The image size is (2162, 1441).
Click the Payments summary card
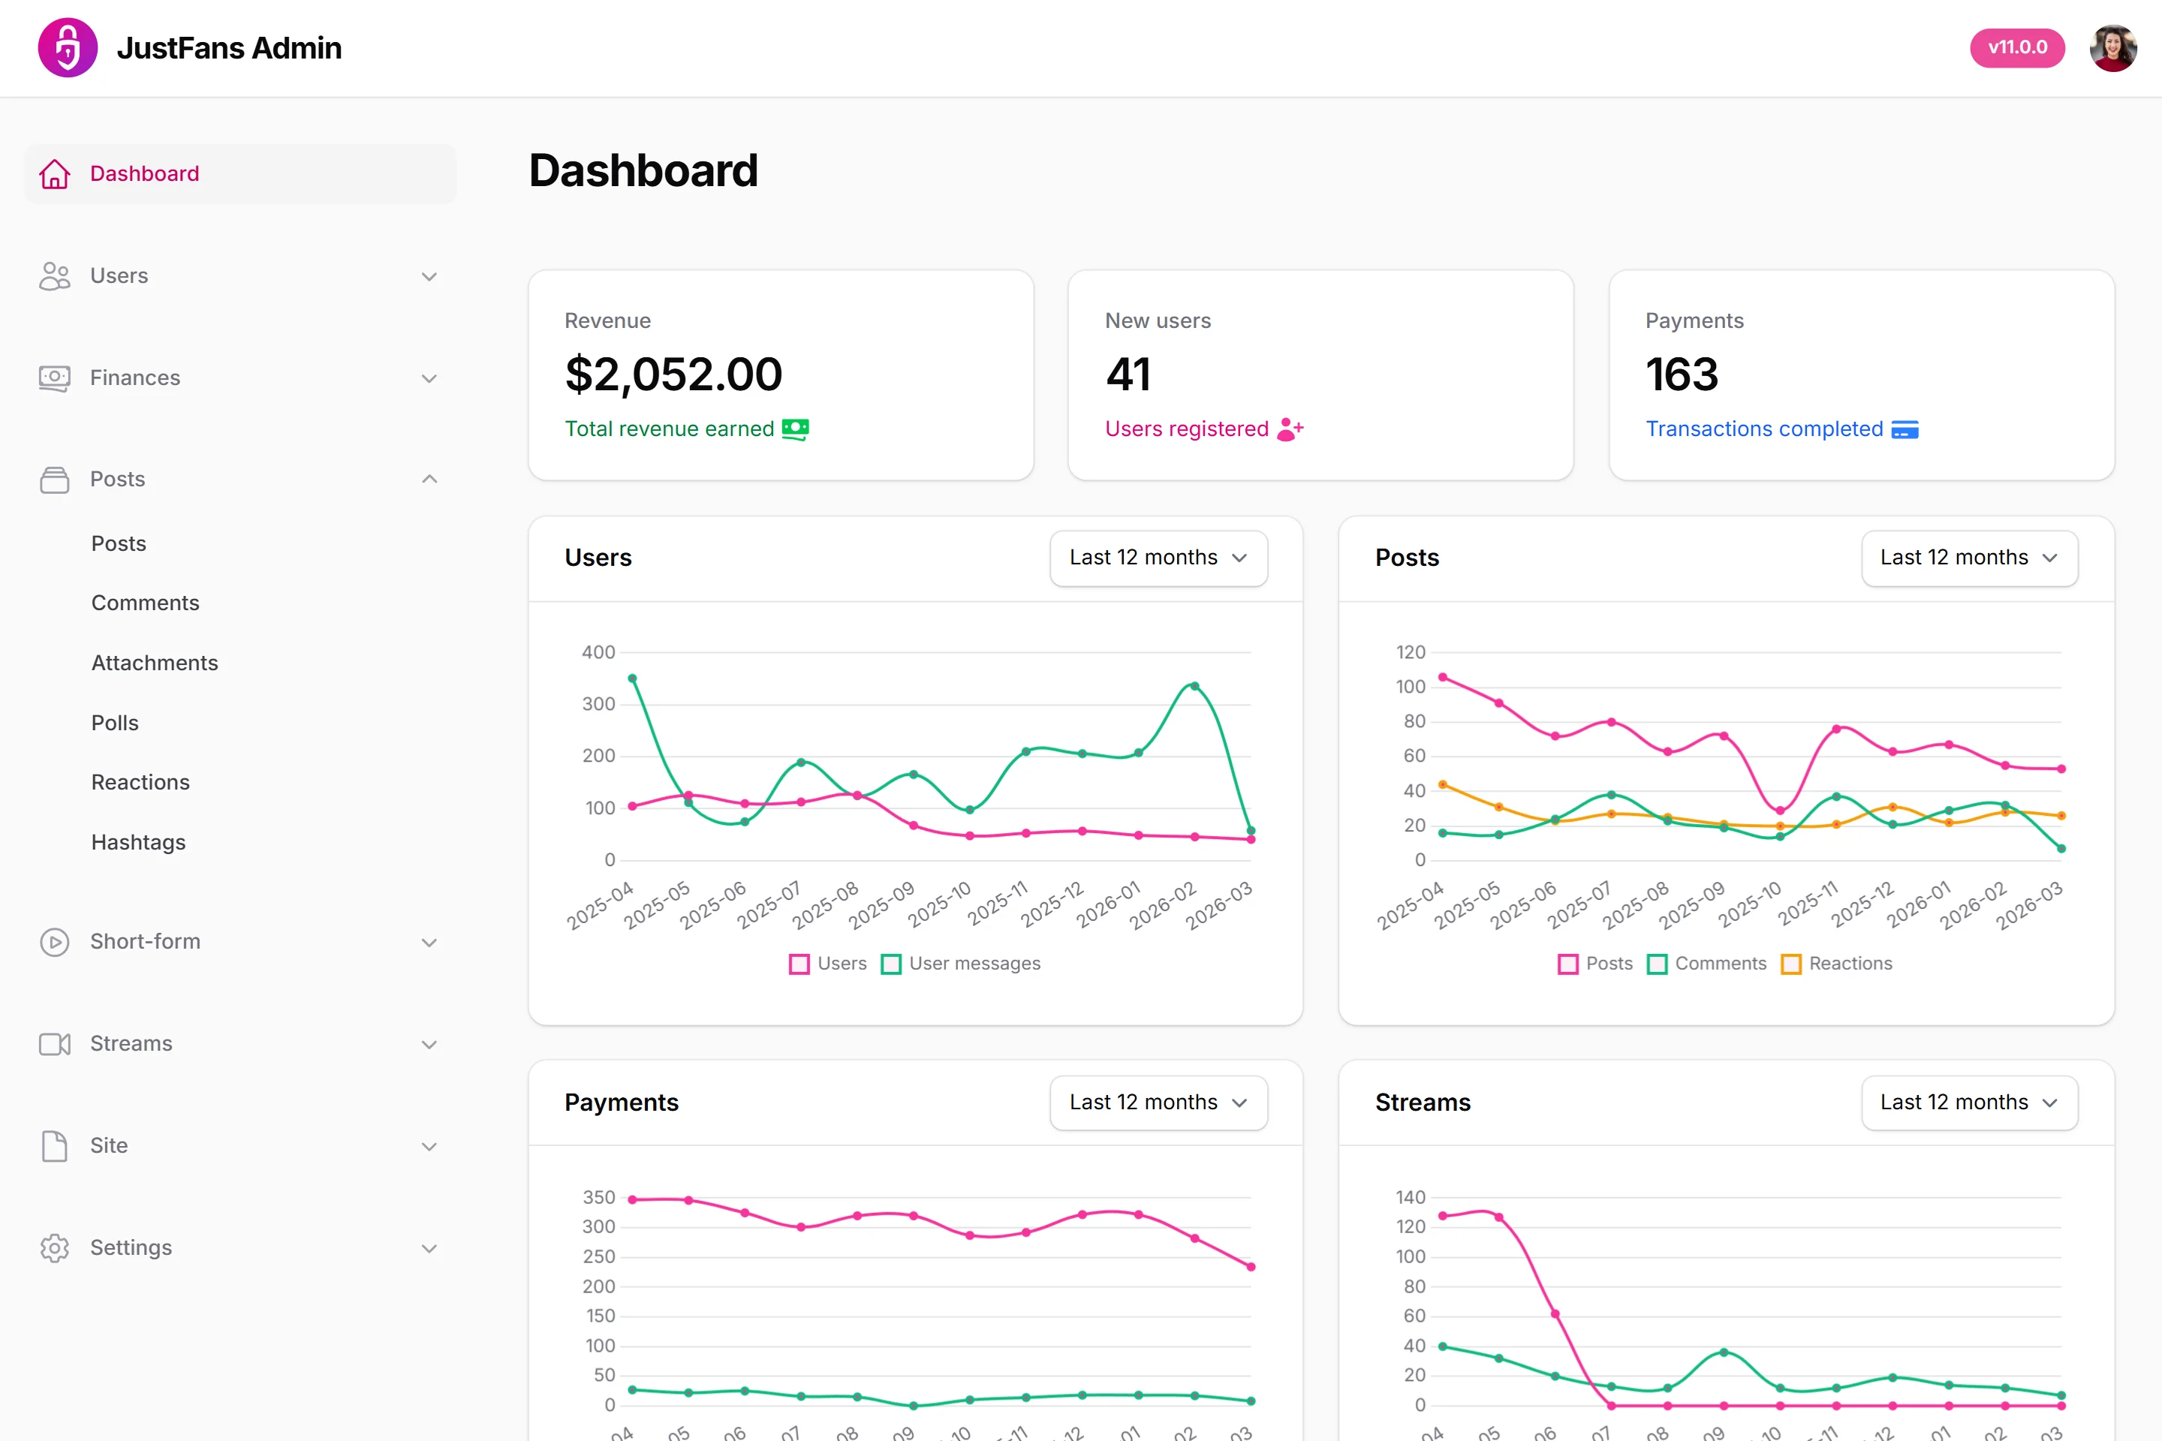pyautogui.click(x=1862, y=375)
